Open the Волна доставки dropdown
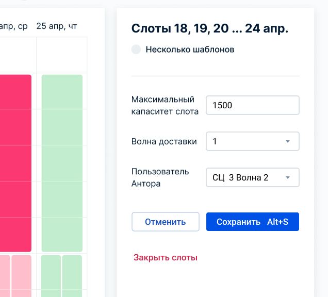The height and width of the screenshot is (297, 328). coord(252,141)
